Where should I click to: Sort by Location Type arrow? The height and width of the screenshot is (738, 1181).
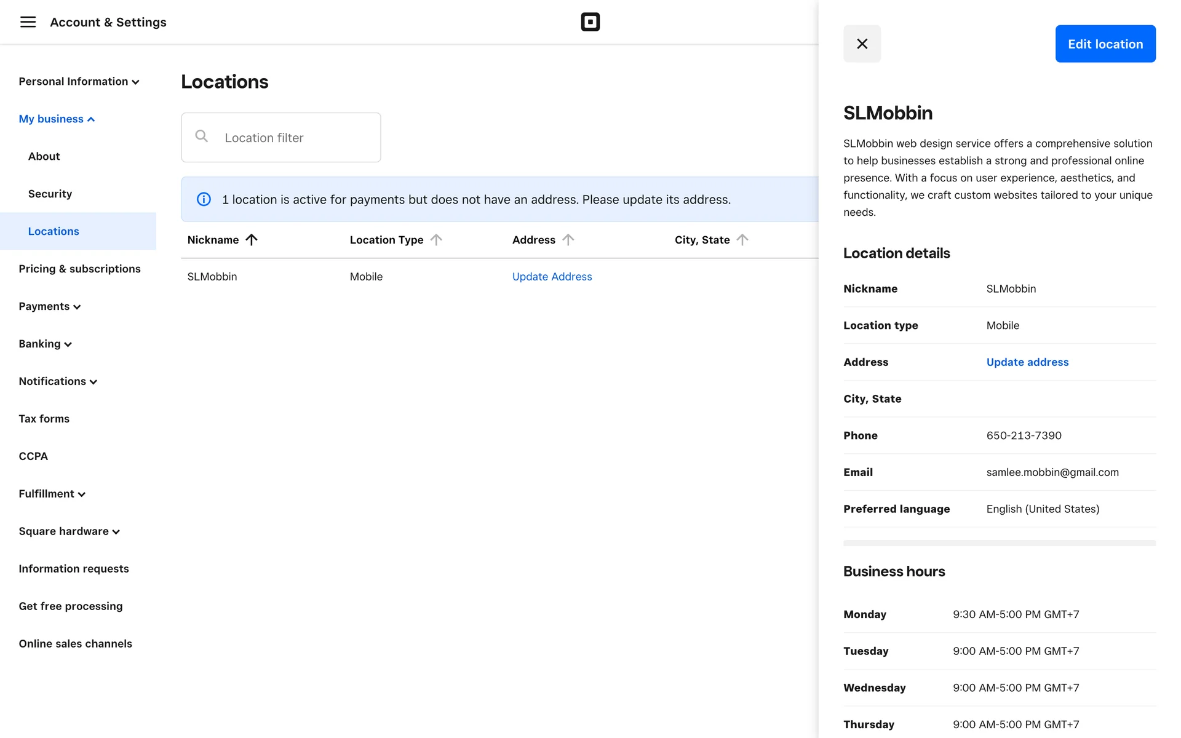click(436, 240)
